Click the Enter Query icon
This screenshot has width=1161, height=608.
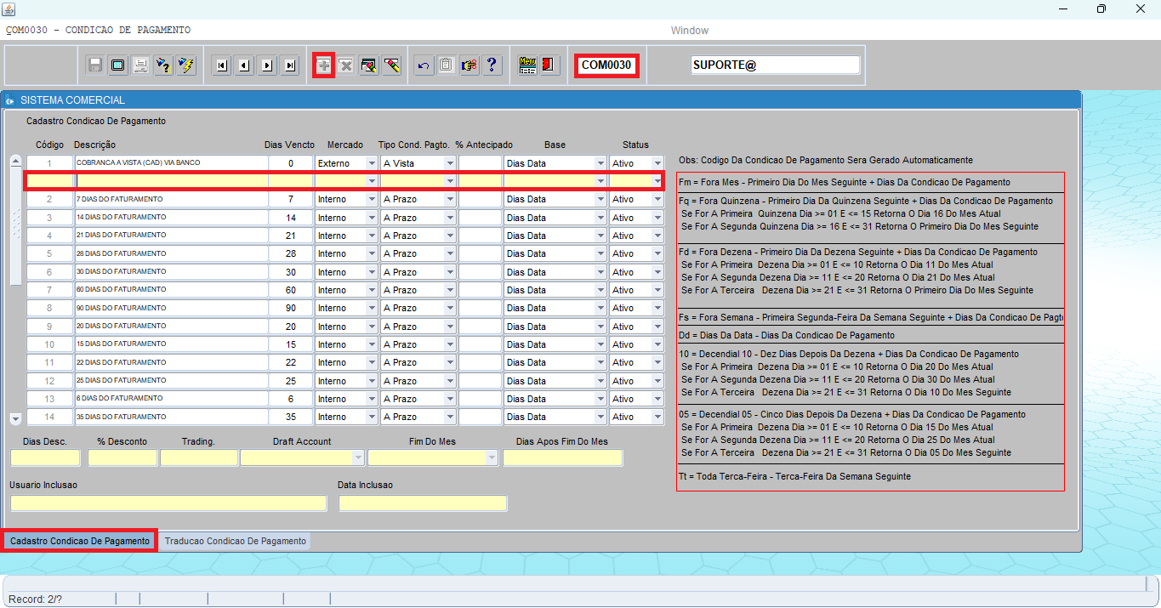(x=163, y=65)
